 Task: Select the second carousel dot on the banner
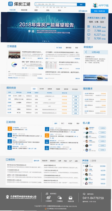pos(45,41)
